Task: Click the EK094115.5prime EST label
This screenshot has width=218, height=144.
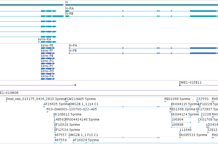Action: (x=185, y=104)
